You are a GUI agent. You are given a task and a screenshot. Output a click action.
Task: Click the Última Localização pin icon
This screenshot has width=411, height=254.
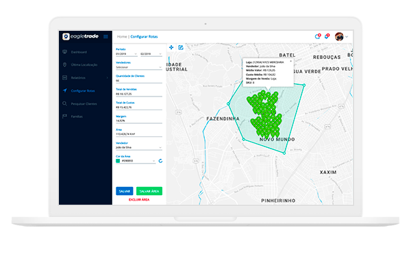click(x=65, y=64)
